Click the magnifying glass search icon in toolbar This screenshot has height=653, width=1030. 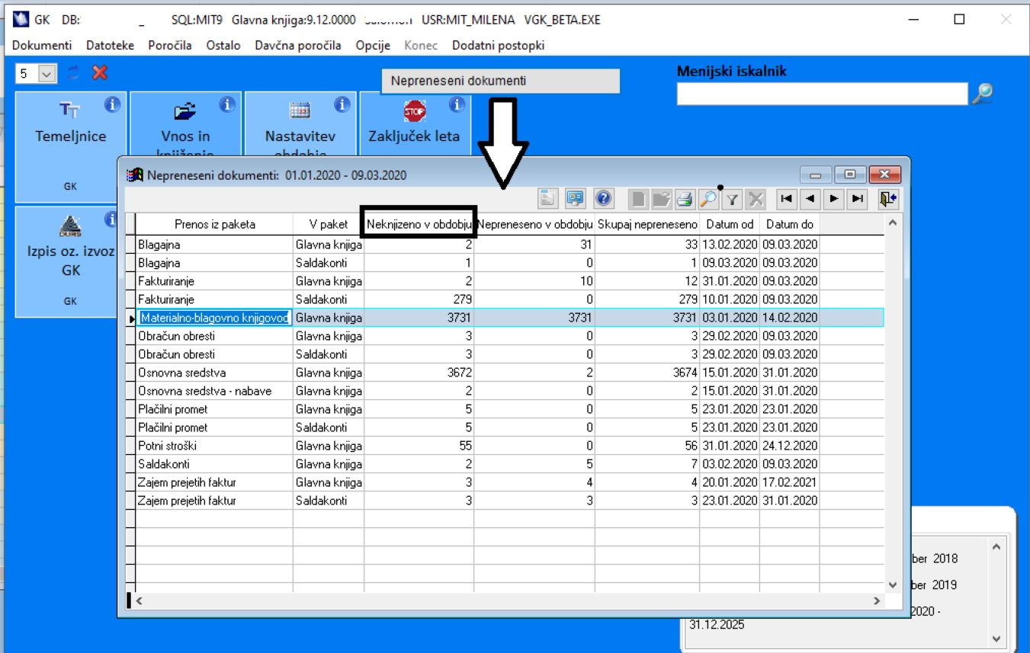click(x=708, y=199)
